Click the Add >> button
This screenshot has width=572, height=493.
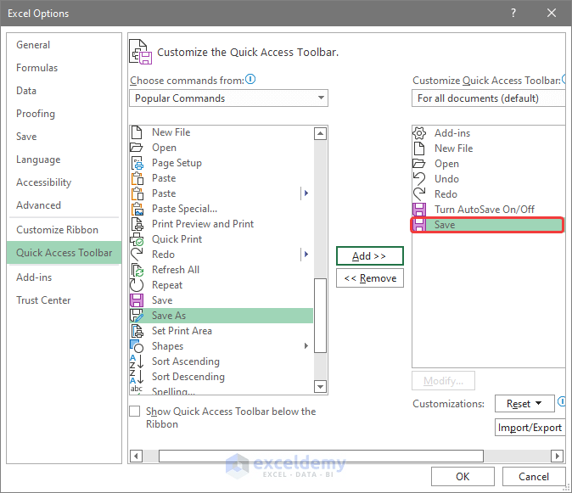(369, 256)
